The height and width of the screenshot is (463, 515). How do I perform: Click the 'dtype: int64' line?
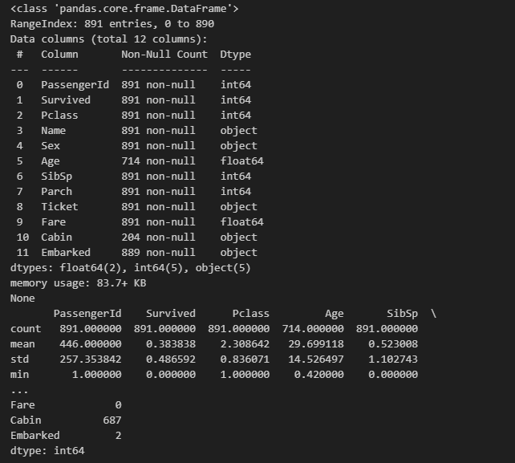[x=47, y=451]
